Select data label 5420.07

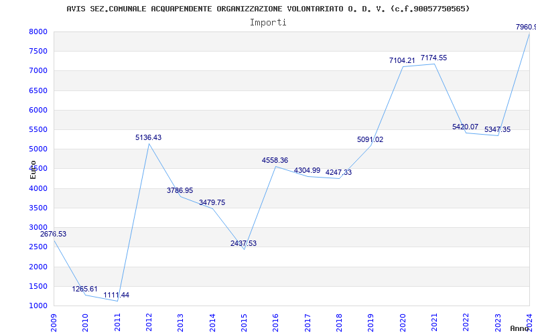click(465, 127)
